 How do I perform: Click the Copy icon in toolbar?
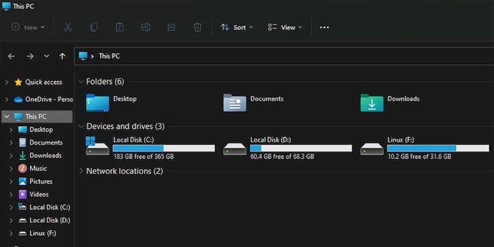tap(93, 28)
